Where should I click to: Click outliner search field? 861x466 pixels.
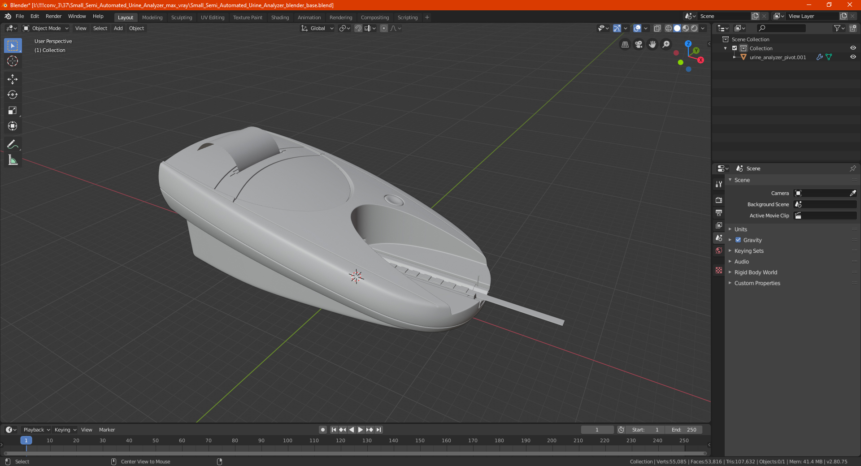pos(781,28)
